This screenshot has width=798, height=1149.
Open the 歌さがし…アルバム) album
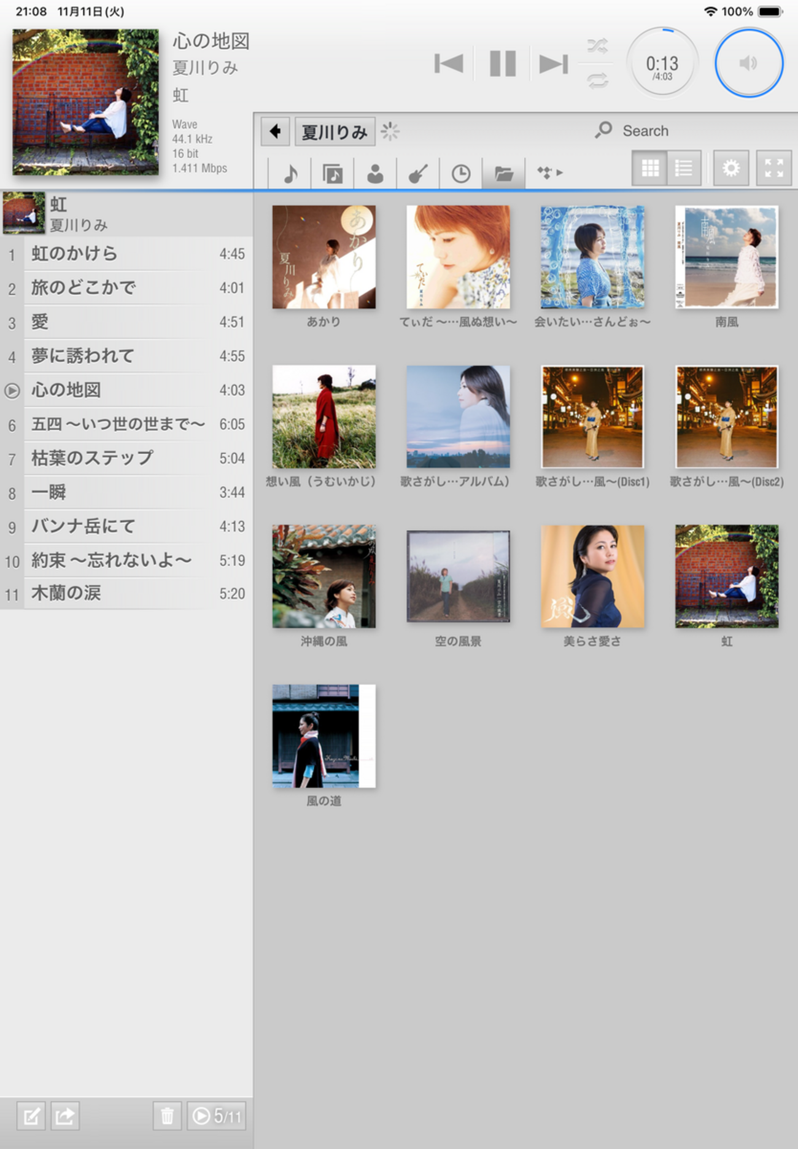(x=458, y=416)
